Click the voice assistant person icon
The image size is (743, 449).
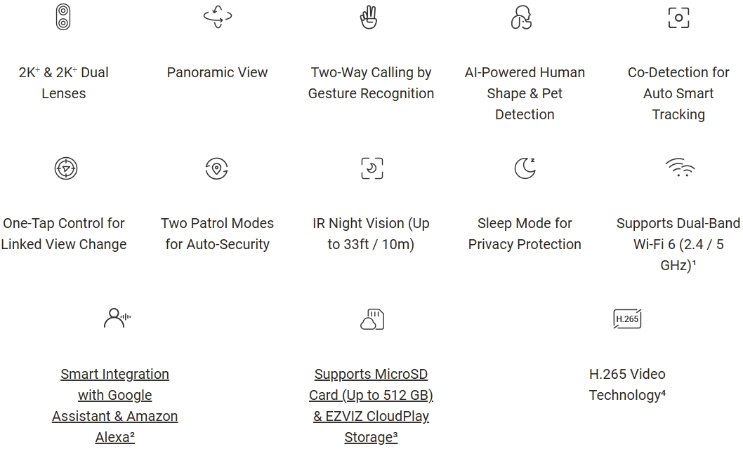click(117, 319)
